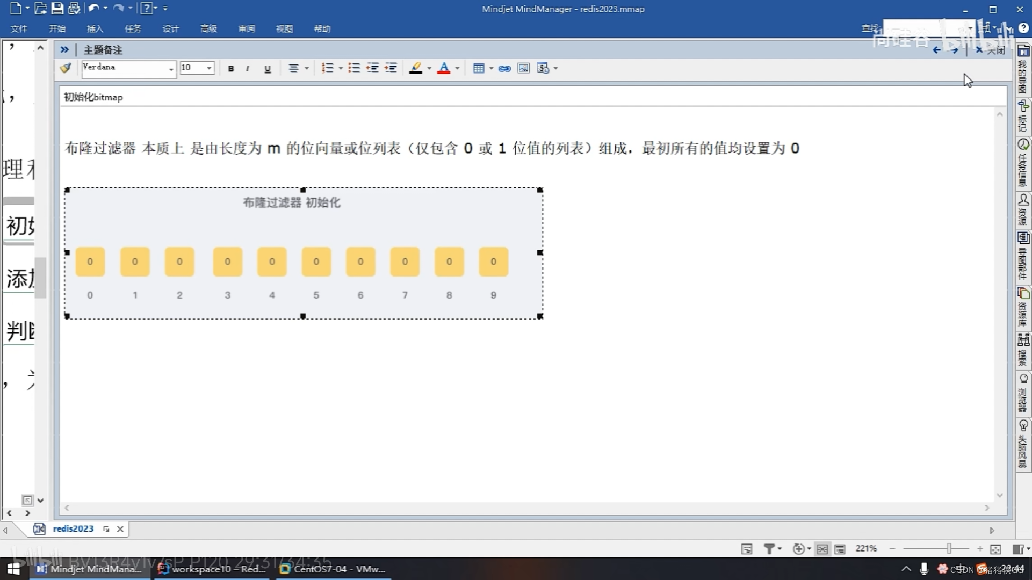Open the 高级 ribbon tab
Image resolution: width=1032 pixels, height=580 pixels.
tap(208, 28)
